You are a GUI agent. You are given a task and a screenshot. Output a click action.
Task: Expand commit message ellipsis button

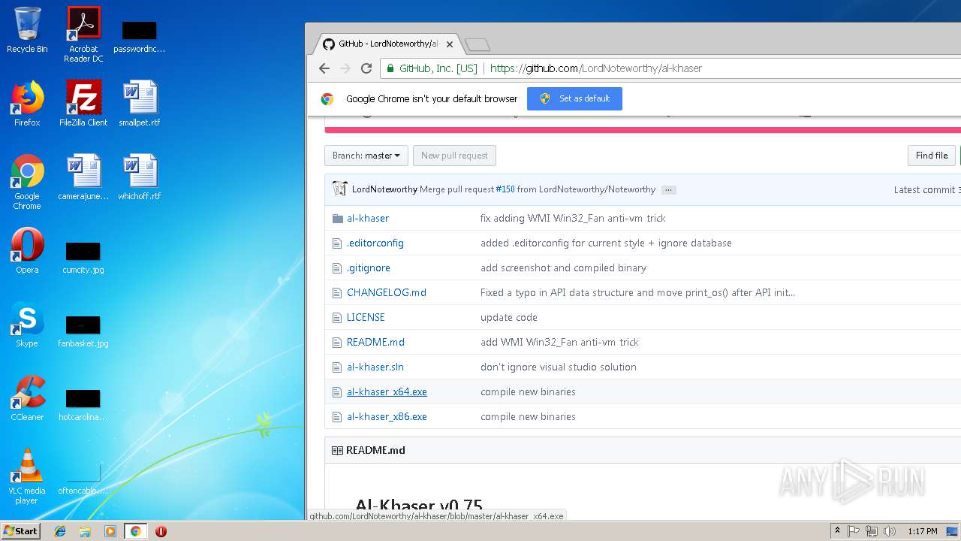(x=669, y=190)
